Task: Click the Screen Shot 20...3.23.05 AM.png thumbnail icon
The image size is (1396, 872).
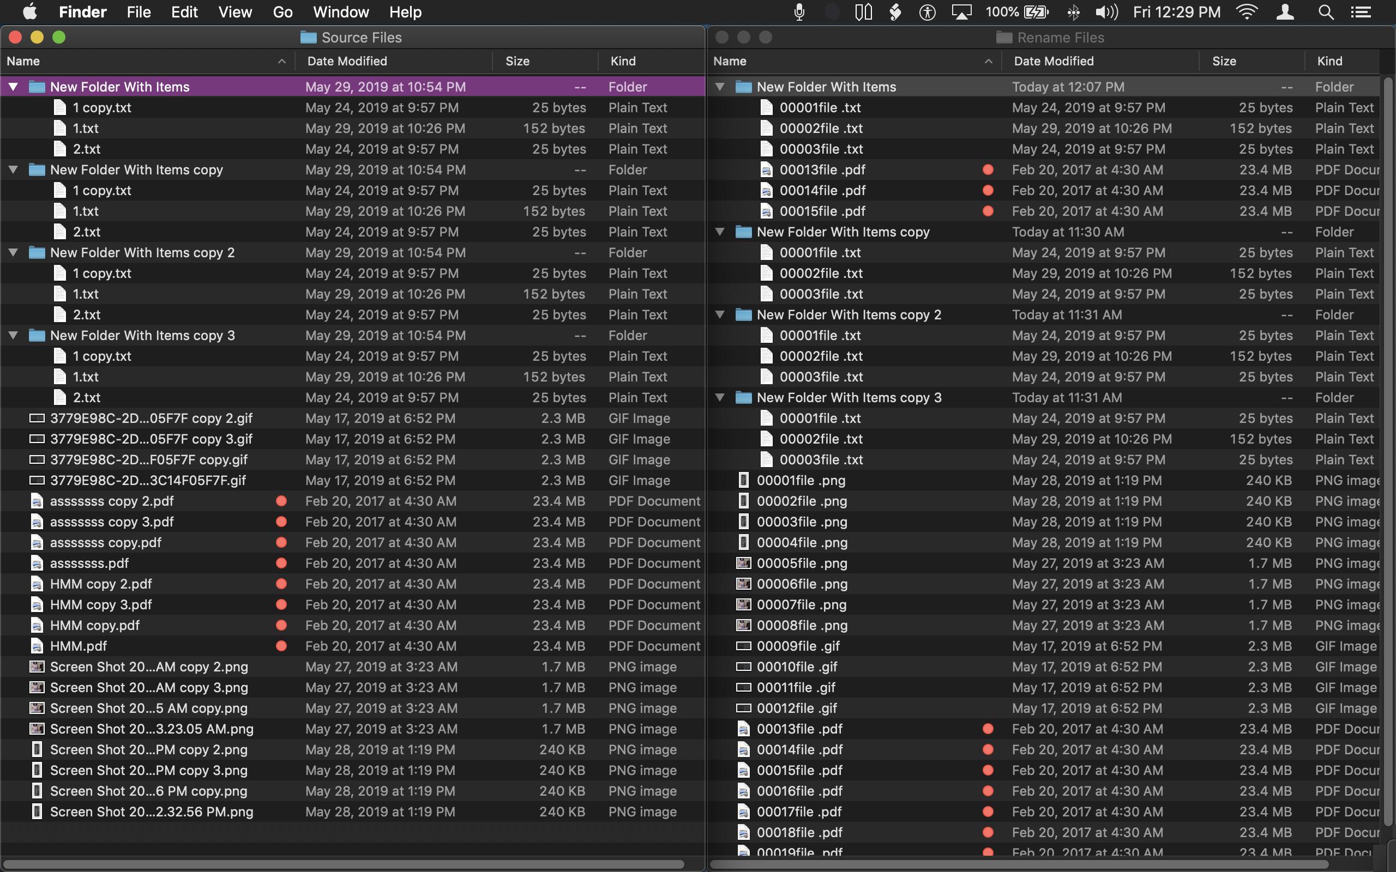Action: pyautogui.click(x=37, y=729)
